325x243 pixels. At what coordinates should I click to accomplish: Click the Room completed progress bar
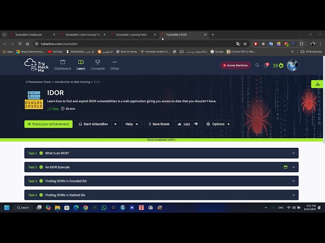[161, 140]
